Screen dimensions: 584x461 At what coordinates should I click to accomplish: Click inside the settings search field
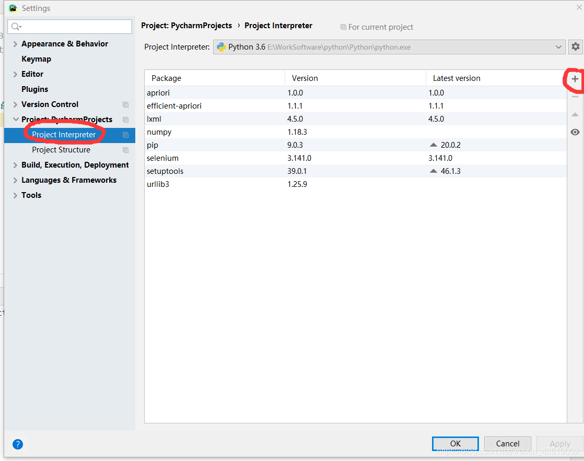(69, 27)
